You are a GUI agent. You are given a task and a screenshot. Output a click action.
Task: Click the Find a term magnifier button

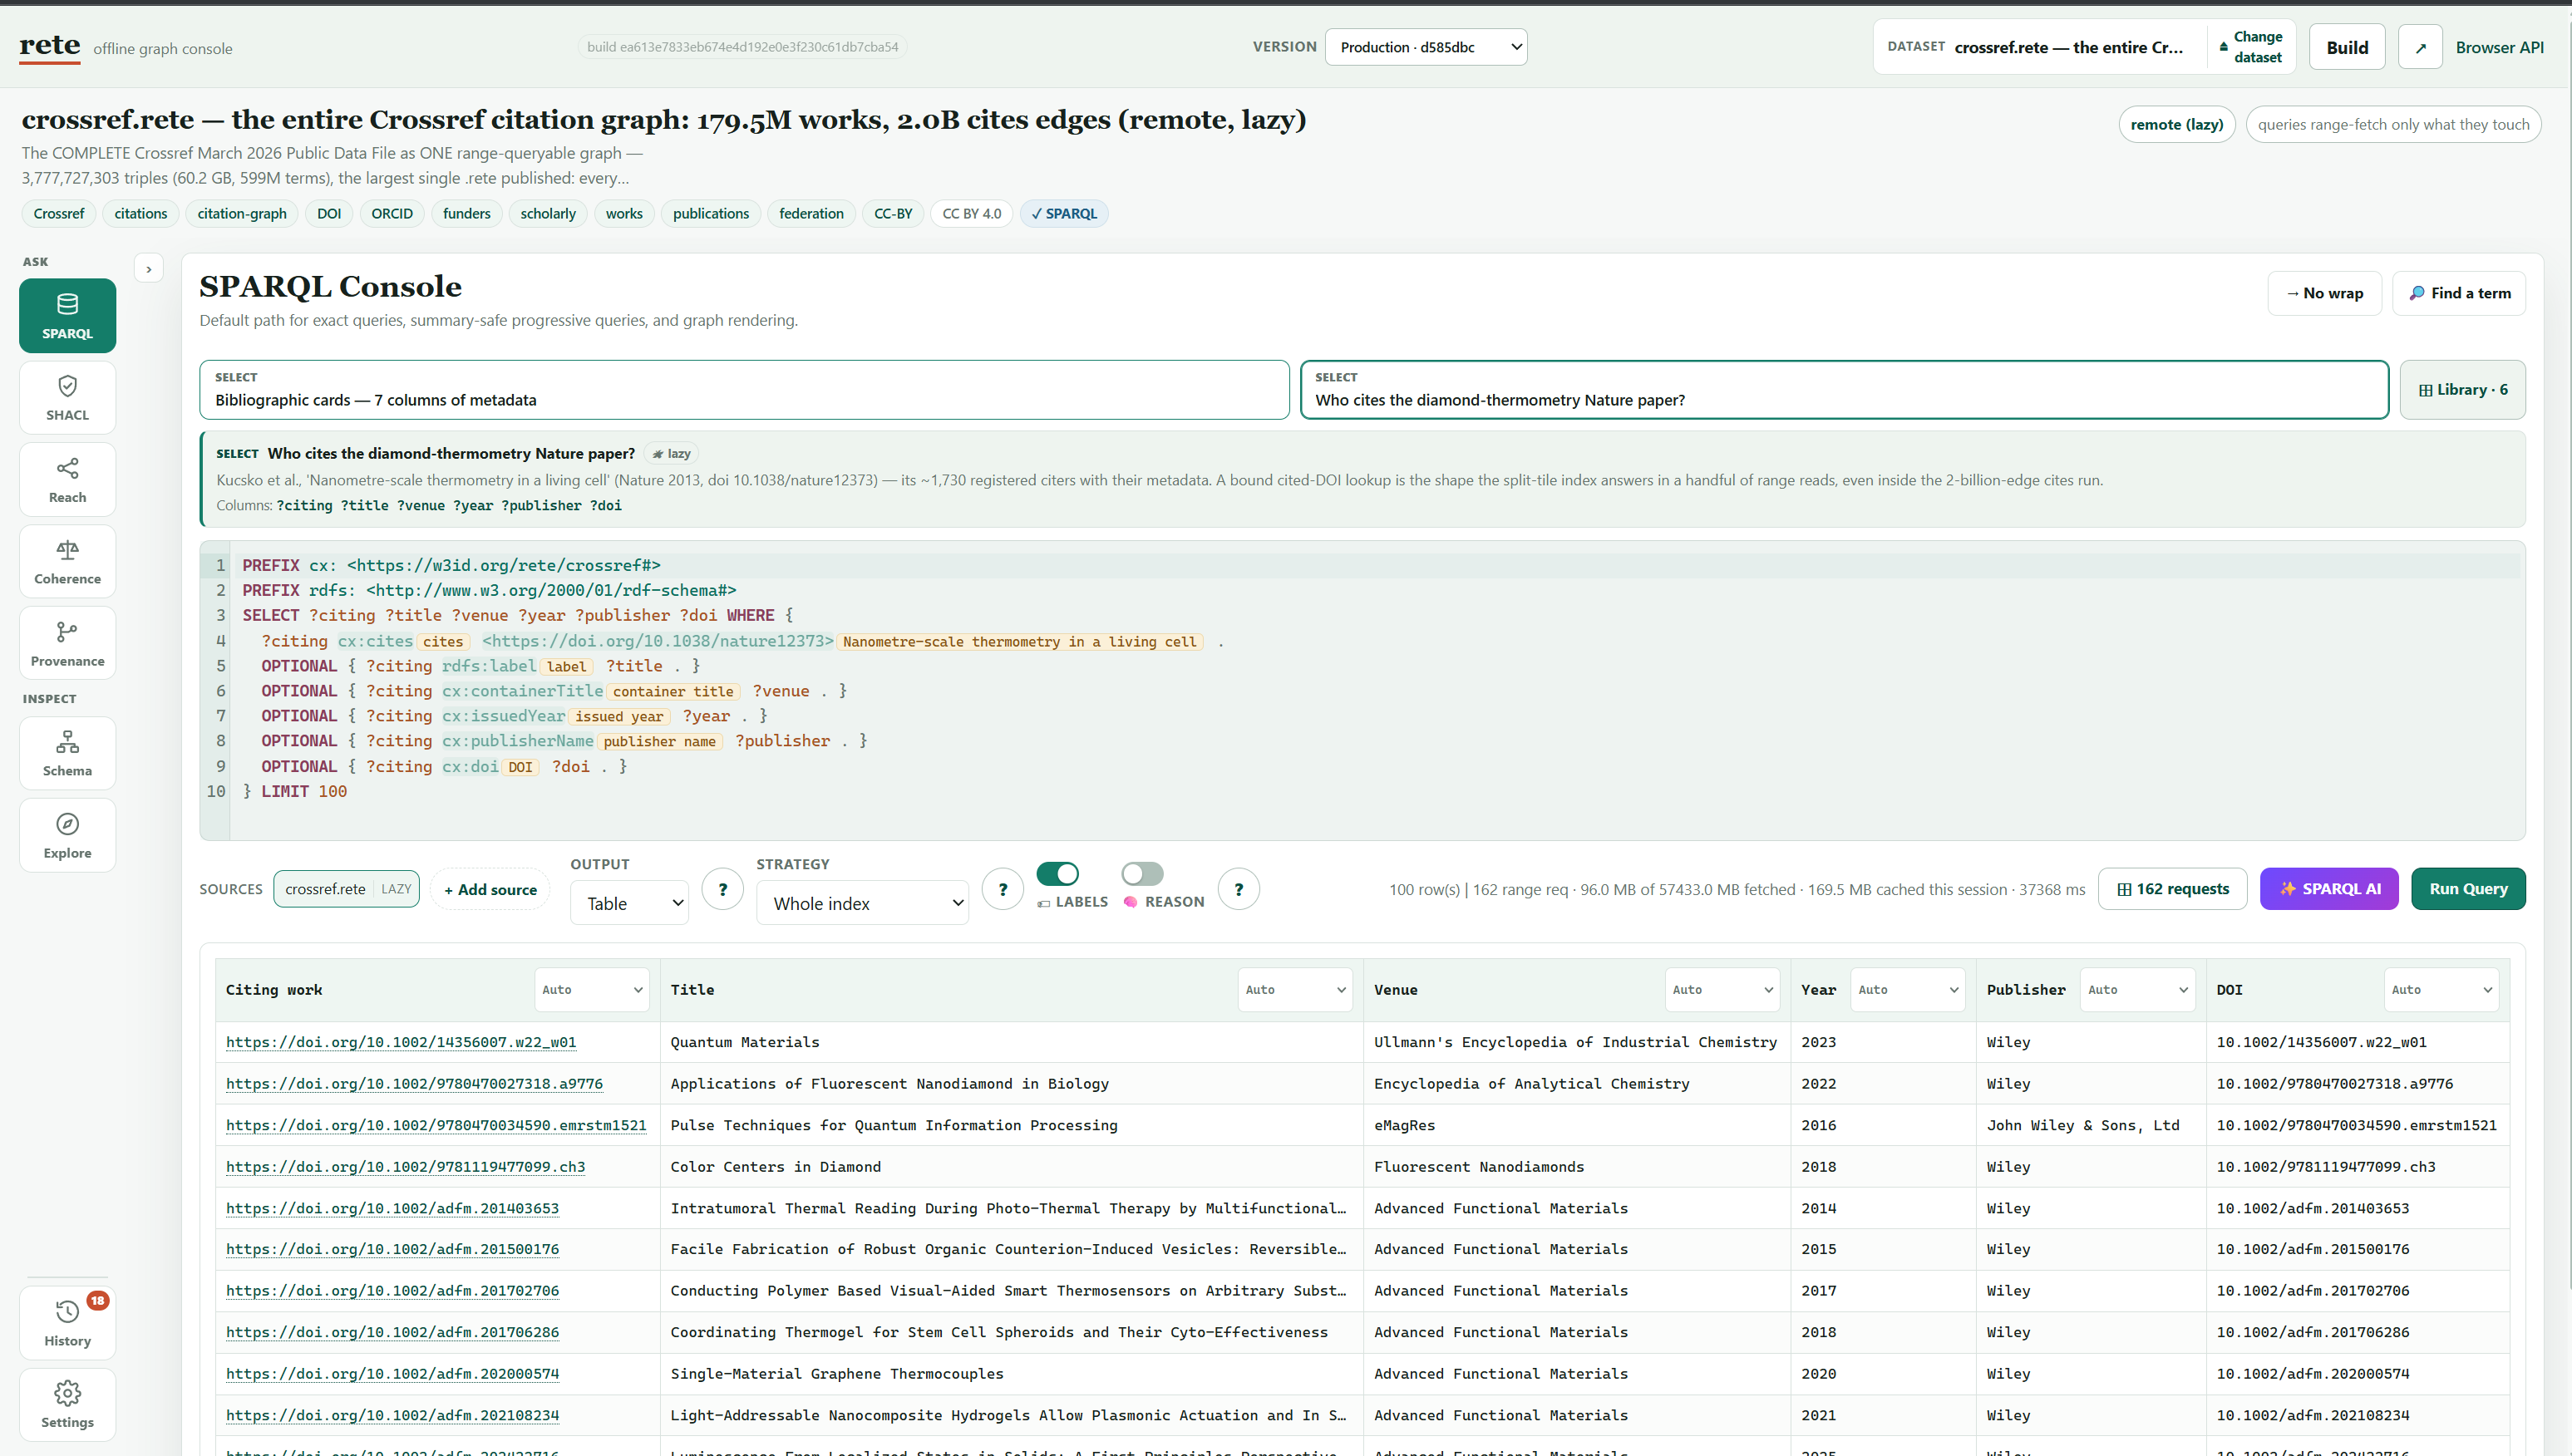pyautogui.click(x=2459, y=293)
